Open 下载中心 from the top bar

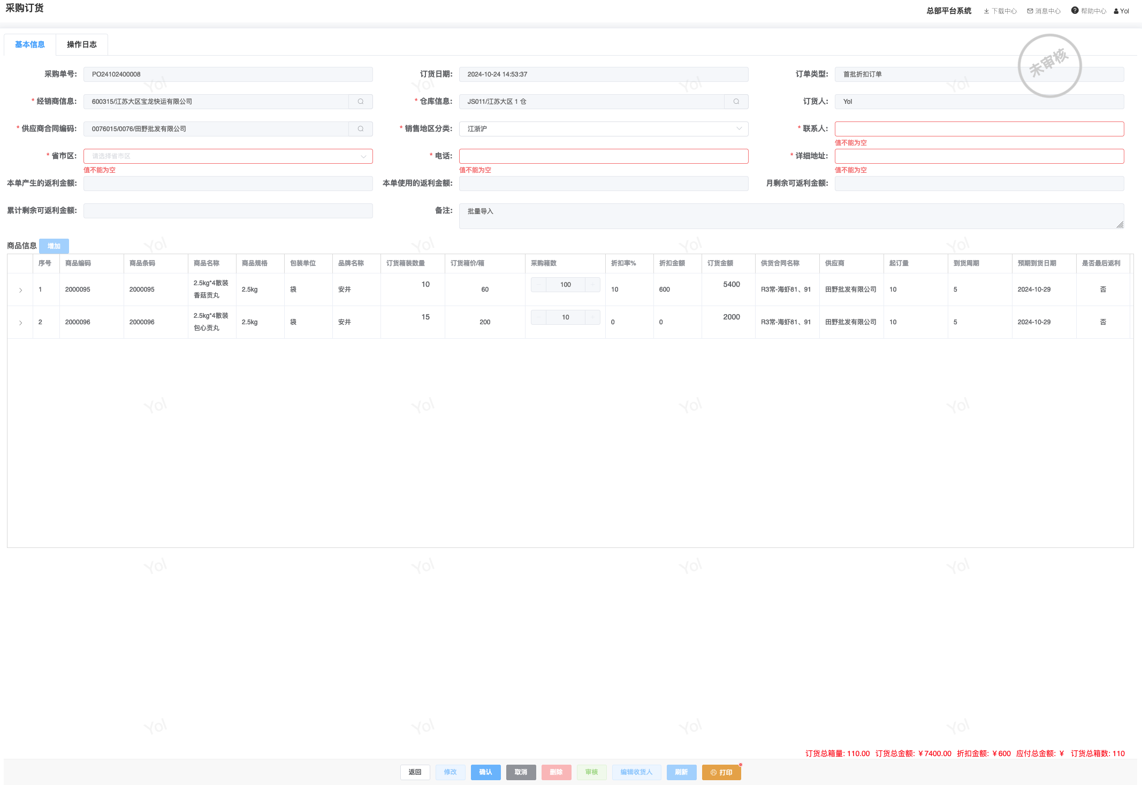pos(1000,11)
